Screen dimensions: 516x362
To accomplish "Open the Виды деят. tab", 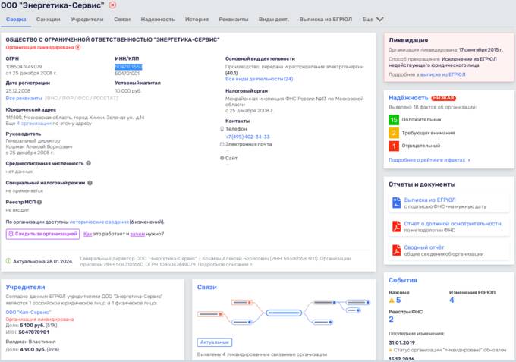I will click(x=274, y=20).
